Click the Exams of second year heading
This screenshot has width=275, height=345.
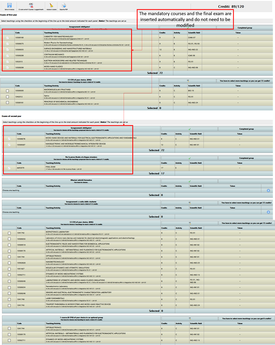[x=11, y=116]
